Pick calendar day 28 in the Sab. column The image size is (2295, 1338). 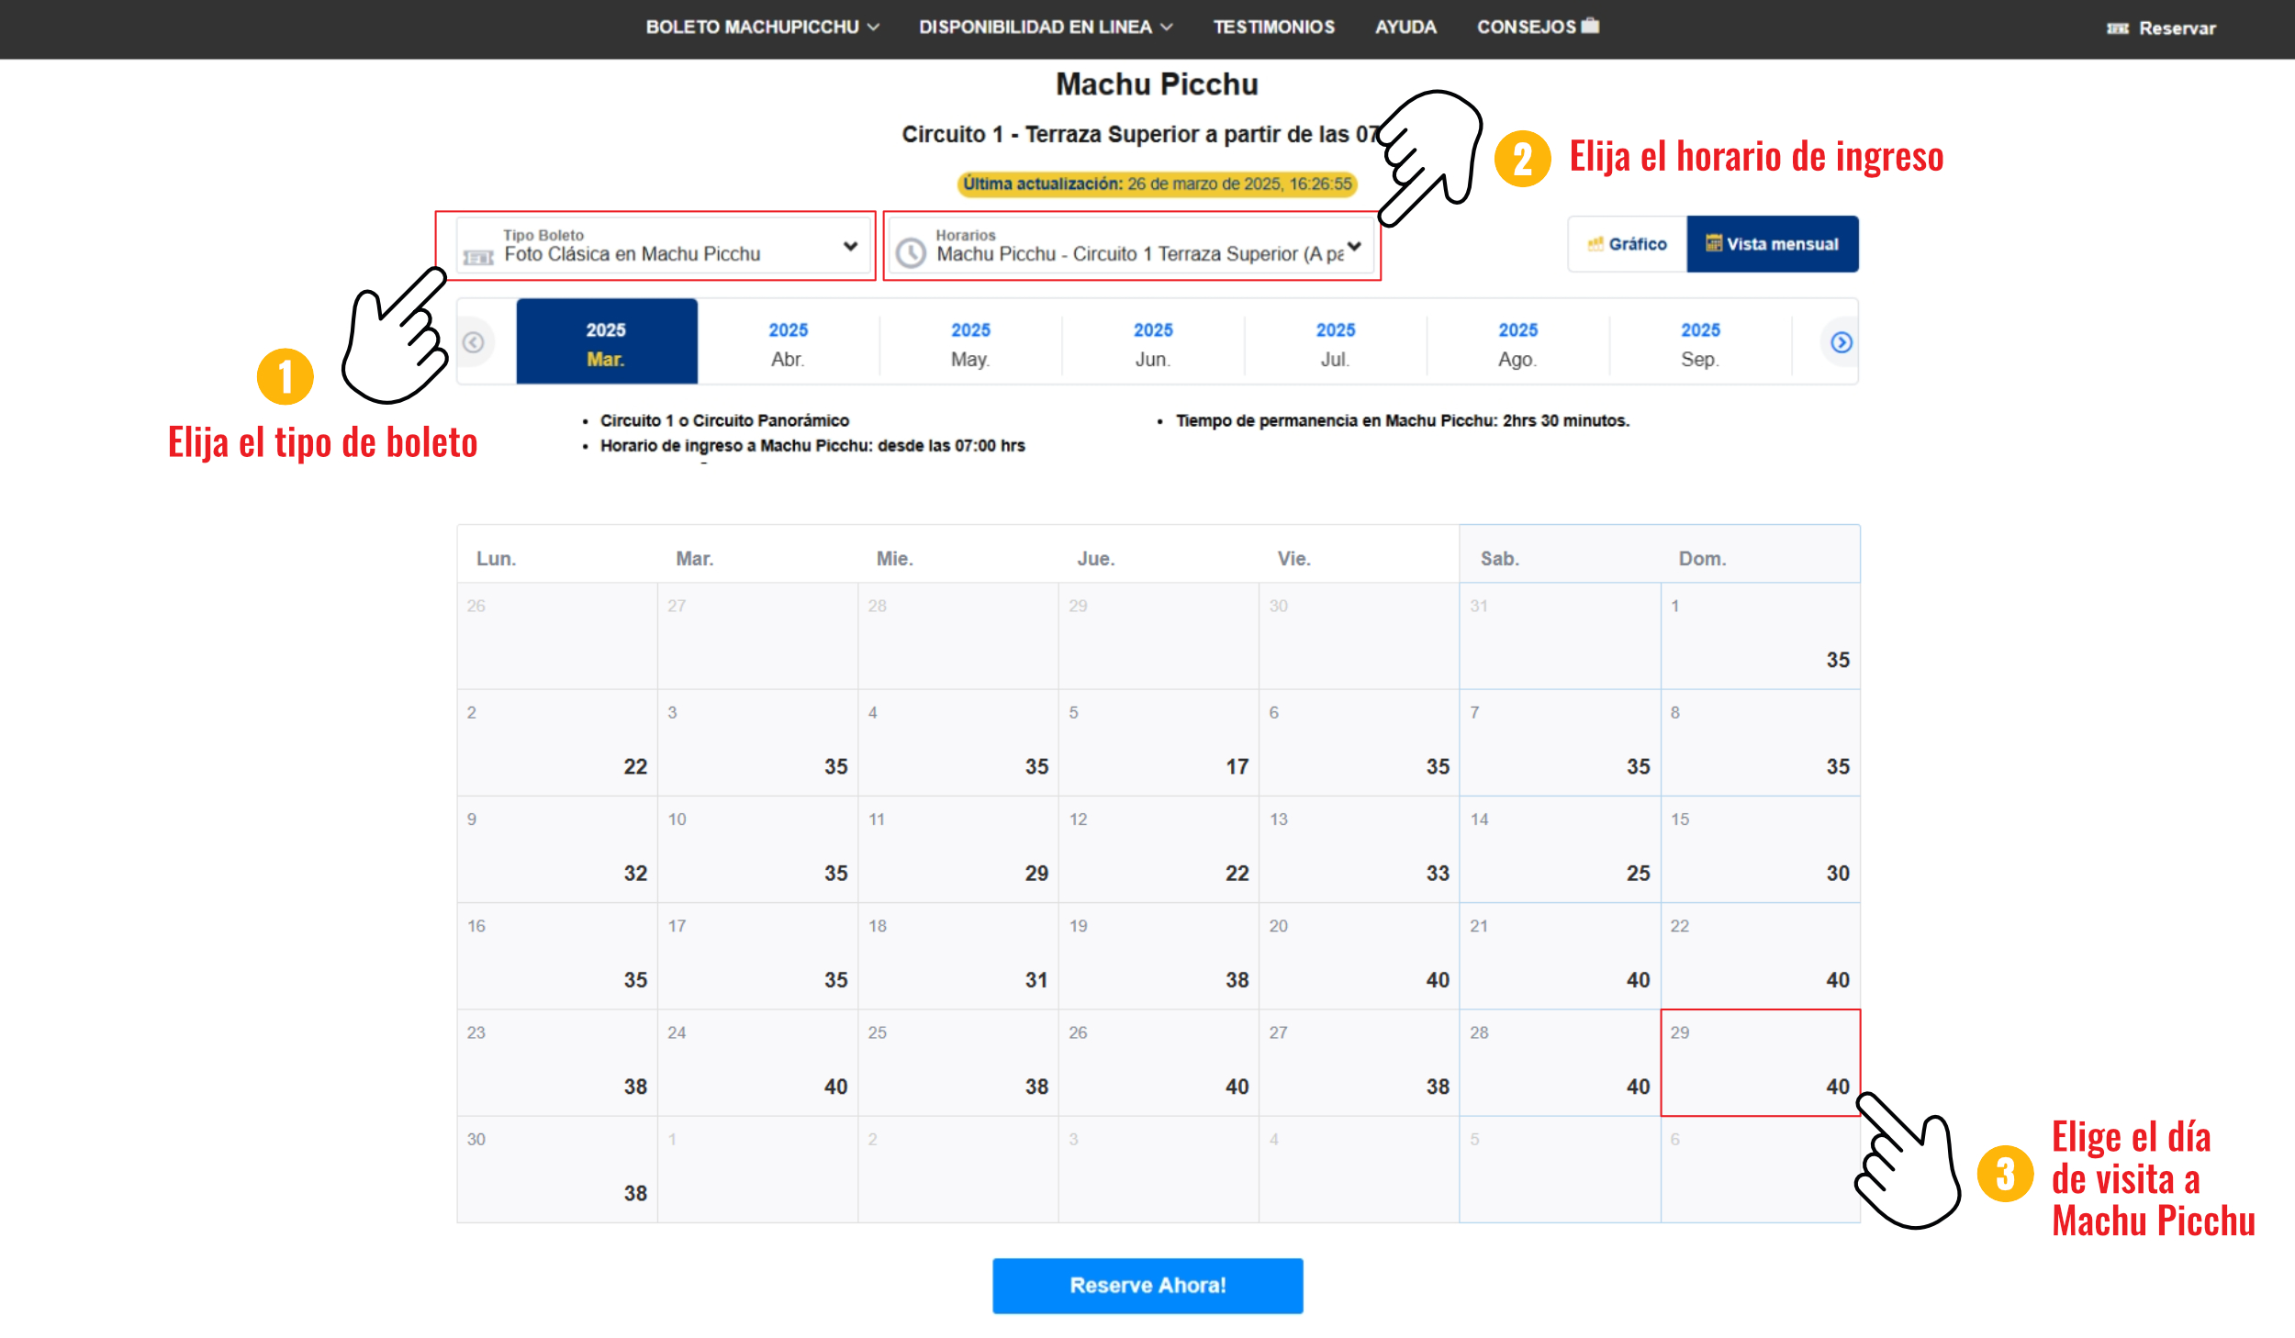click(1560, 1063)
